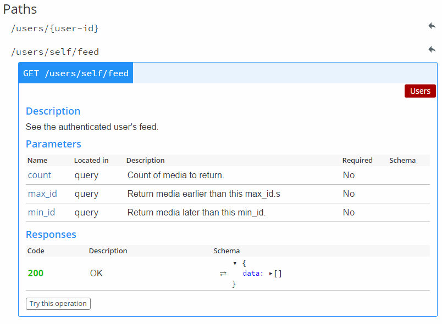Open the /users/{user-id} path
442x324 pixels.
[54, 29]
